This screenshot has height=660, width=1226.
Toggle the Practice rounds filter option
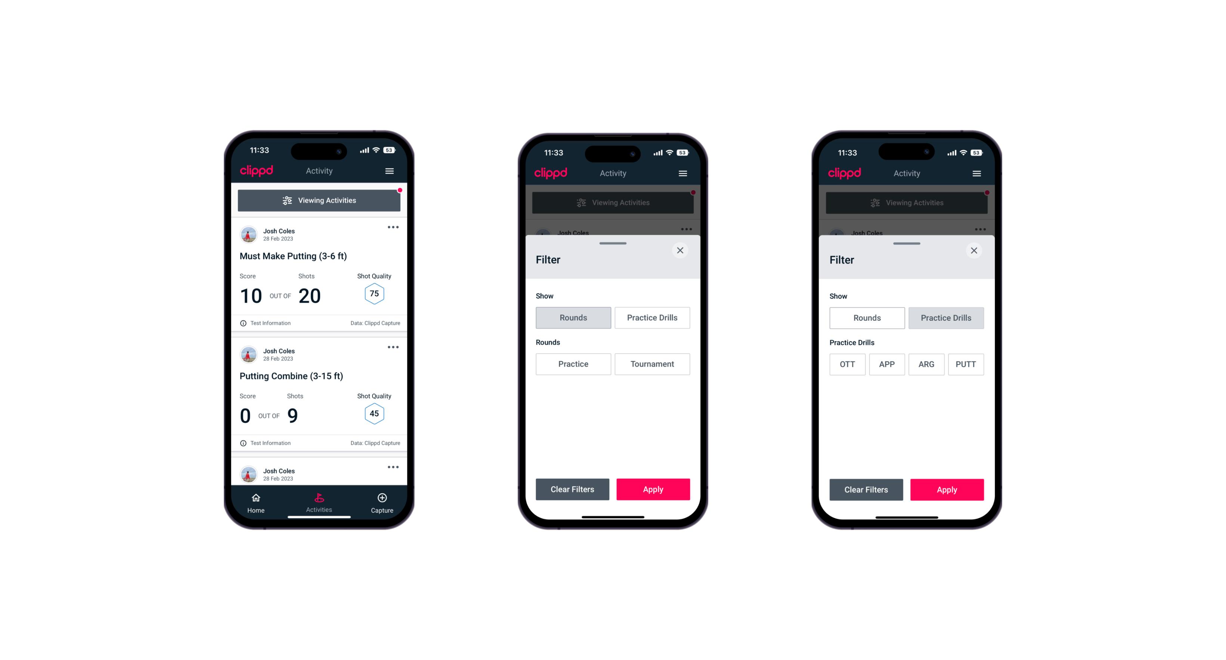tap(574, 363)
